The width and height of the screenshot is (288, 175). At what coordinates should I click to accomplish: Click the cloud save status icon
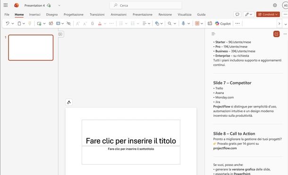[x=49, y=5]
